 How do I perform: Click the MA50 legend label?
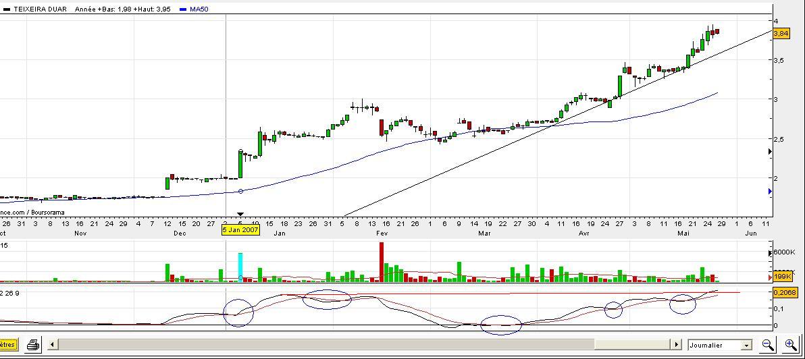point(199,9)
